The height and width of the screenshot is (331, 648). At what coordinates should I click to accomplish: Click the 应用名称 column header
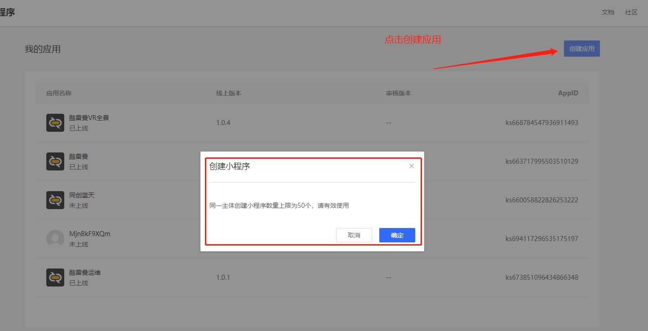point(59,93)
